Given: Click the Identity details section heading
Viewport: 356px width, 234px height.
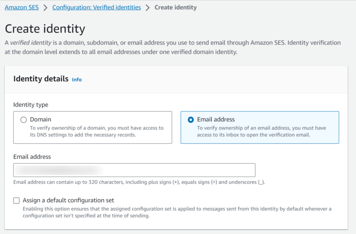Looking at the screenshot, I should click(x=41, y=79).
